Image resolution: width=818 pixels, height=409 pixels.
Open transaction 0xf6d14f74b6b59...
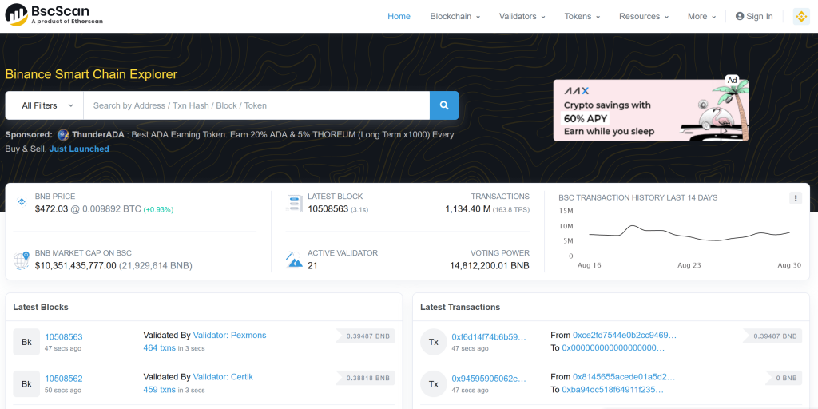pos(489,336)
